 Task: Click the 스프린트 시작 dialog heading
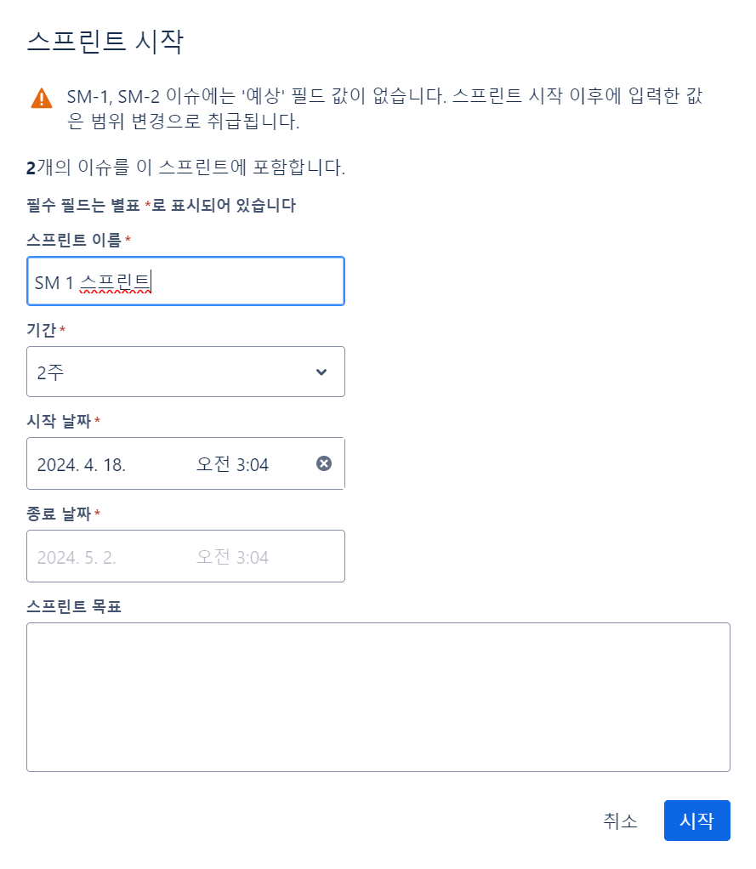coord(105,42)
